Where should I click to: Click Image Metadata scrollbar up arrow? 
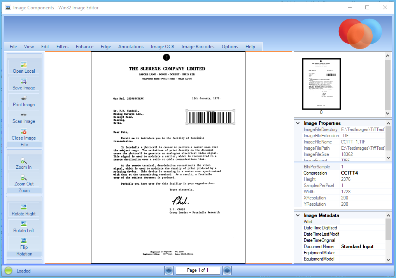[x=389, y=215]
